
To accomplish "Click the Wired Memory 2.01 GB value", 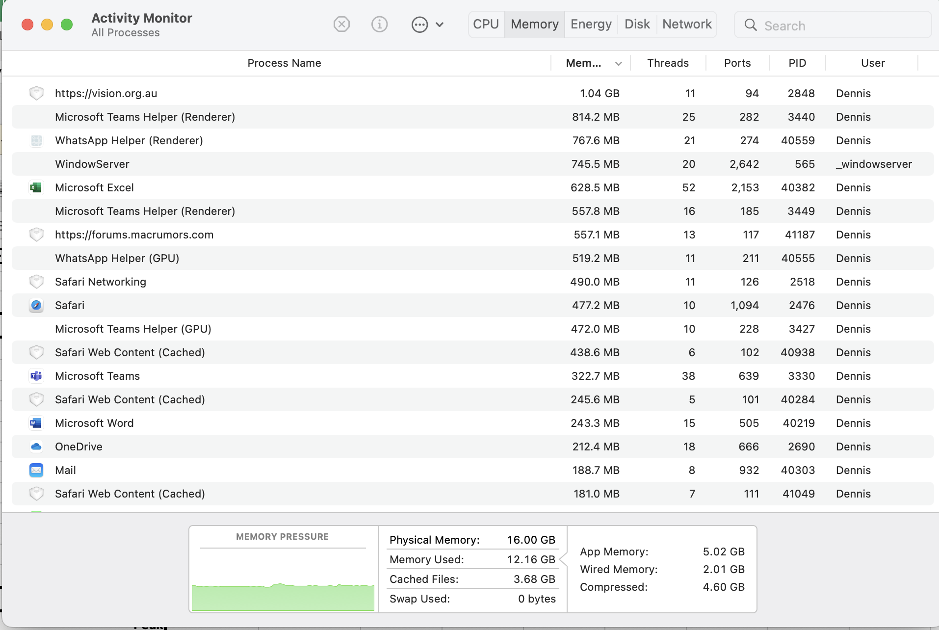I will tap(724, 569).
